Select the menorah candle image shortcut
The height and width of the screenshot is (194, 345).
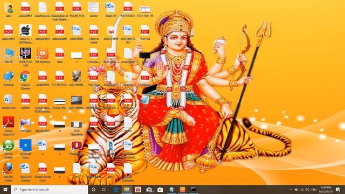coord(25,53)
